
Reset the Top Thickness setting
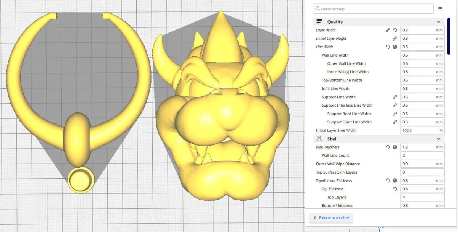point(395,189)
